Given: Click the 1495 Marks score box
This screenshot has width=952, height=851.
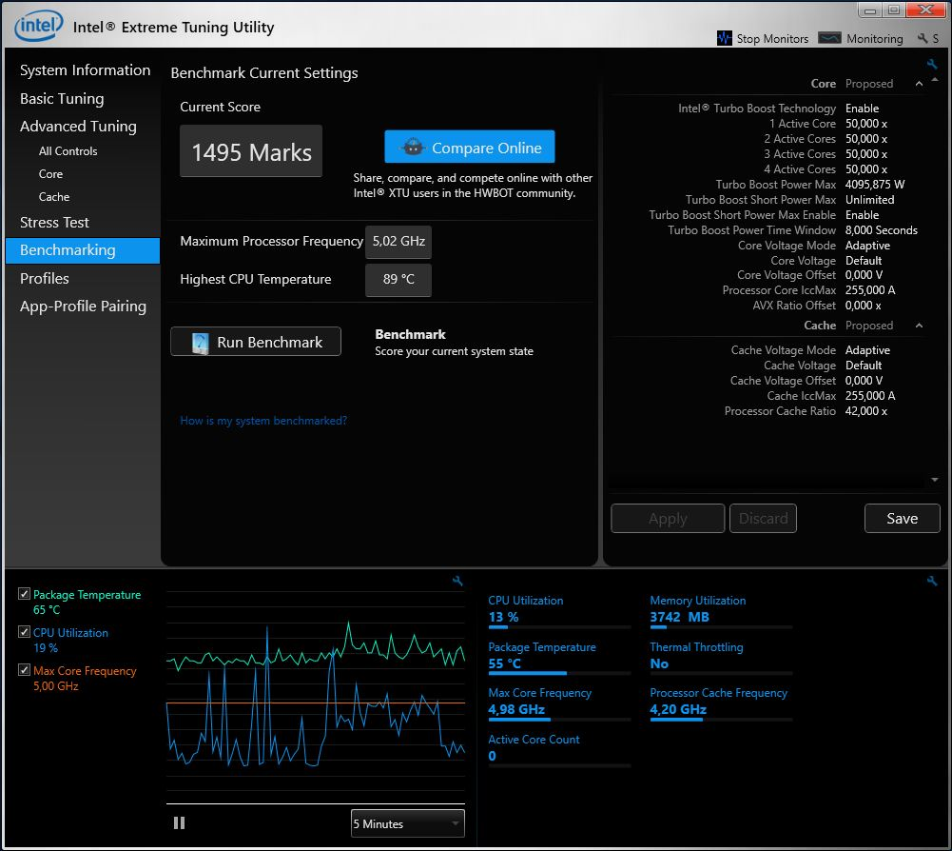Looking at the screenshot, I should [x=251, y=151].
